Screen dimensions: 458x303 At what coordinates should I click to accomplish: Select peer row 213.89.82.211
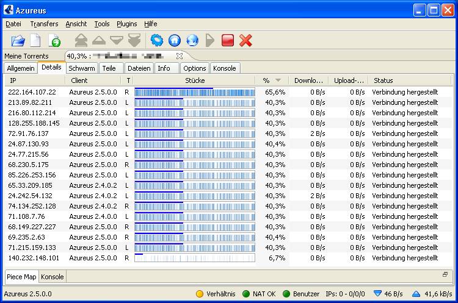pos(229,102)
